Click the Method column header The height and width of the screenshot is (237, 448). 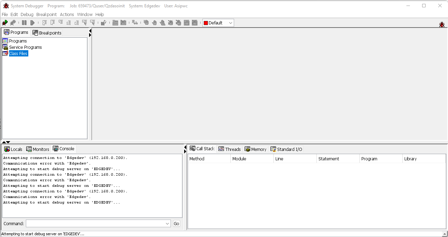coord(209,159)
